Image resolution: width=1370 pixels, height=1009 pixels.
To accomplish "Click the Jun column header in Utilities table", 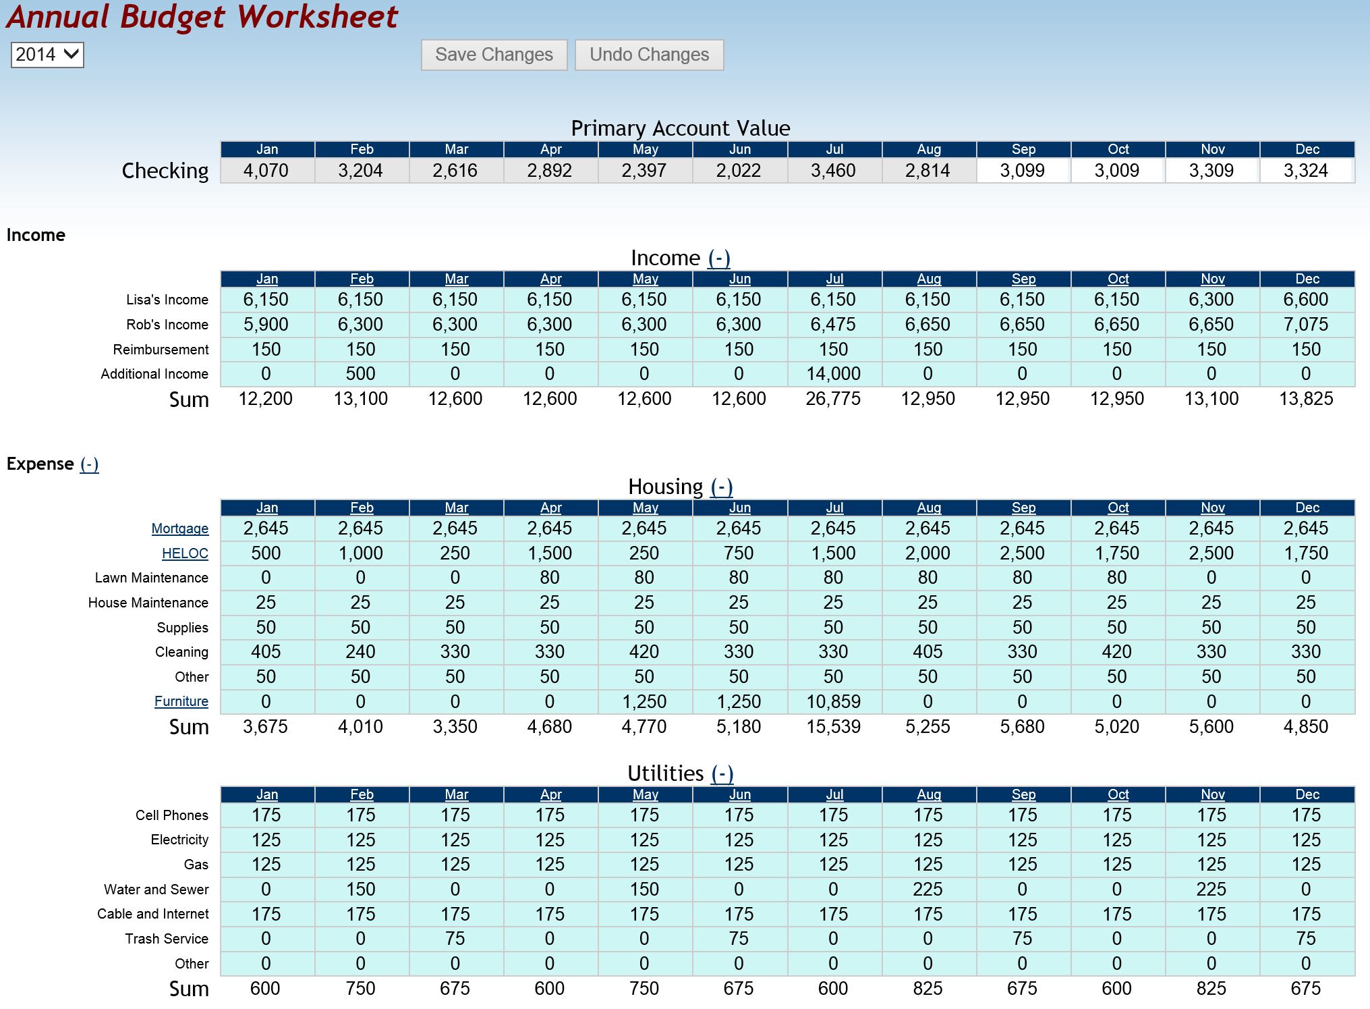I will [x=740, y=794].
